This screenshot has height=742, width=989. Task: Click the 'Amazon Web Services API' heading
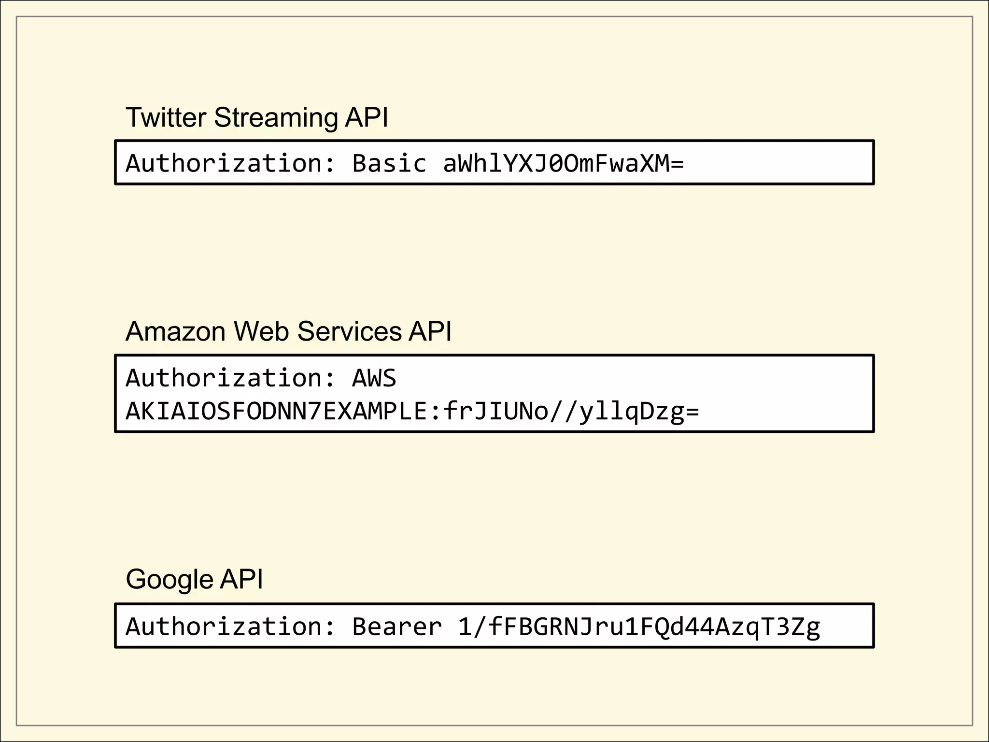289,331
